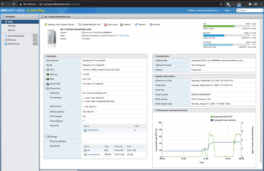Click into the ESXi Search field

[x=250, y=10]
